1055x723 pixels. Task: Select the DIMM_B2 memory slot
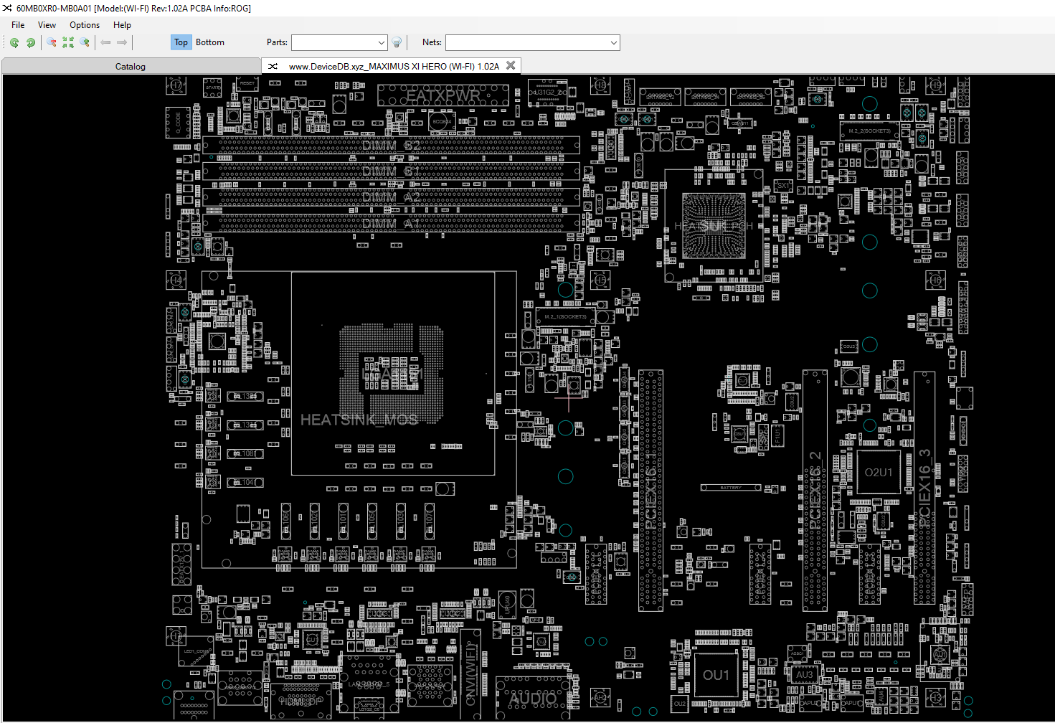tap(392, 146)
